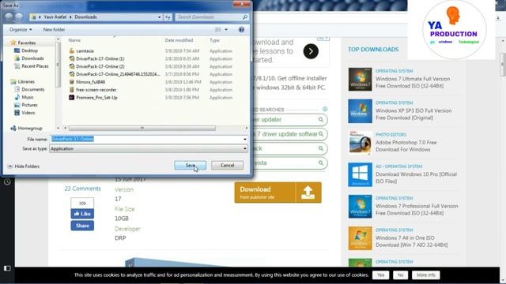Screen dimensions: 506x284
Task: Click the Facebook Share button
Action: pyautogui.click(x=82, y=226)
